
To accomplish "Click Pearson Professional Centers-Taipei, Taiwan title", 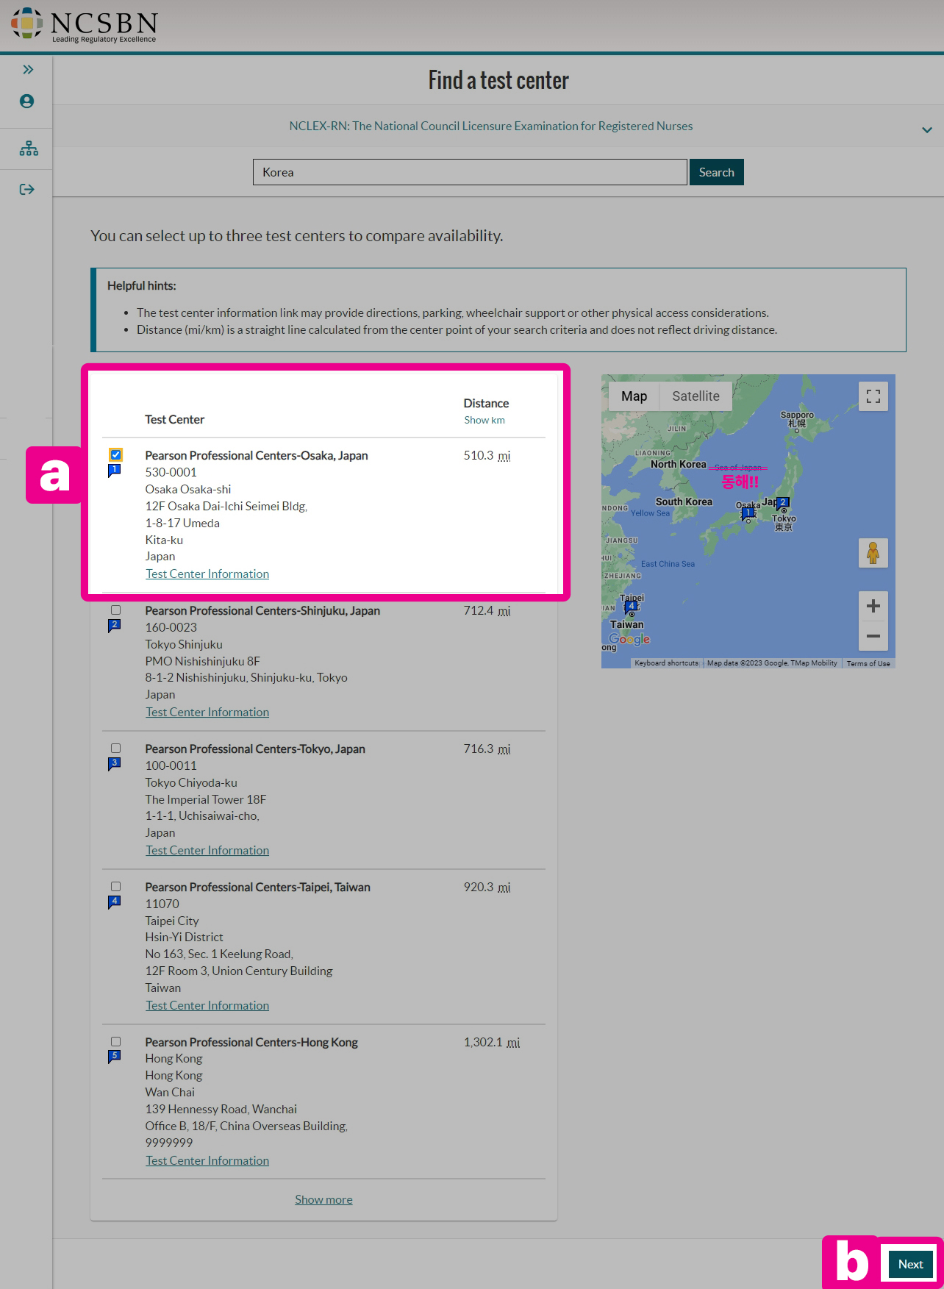I will pyautogui.click(x=258, y=887).
